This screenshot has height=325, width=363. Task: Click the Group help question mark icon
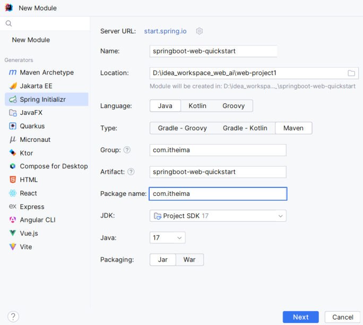(127, 150)
